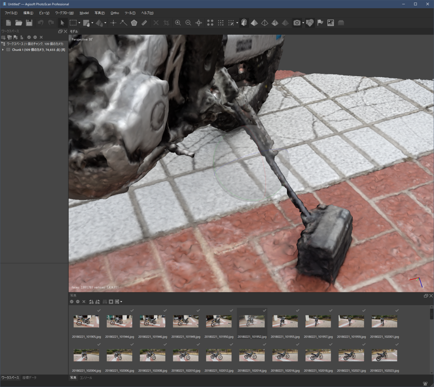This screenshot has height=387, width=434.
Task: Open the 写真(P) menu
Action: tap(100, 13)
